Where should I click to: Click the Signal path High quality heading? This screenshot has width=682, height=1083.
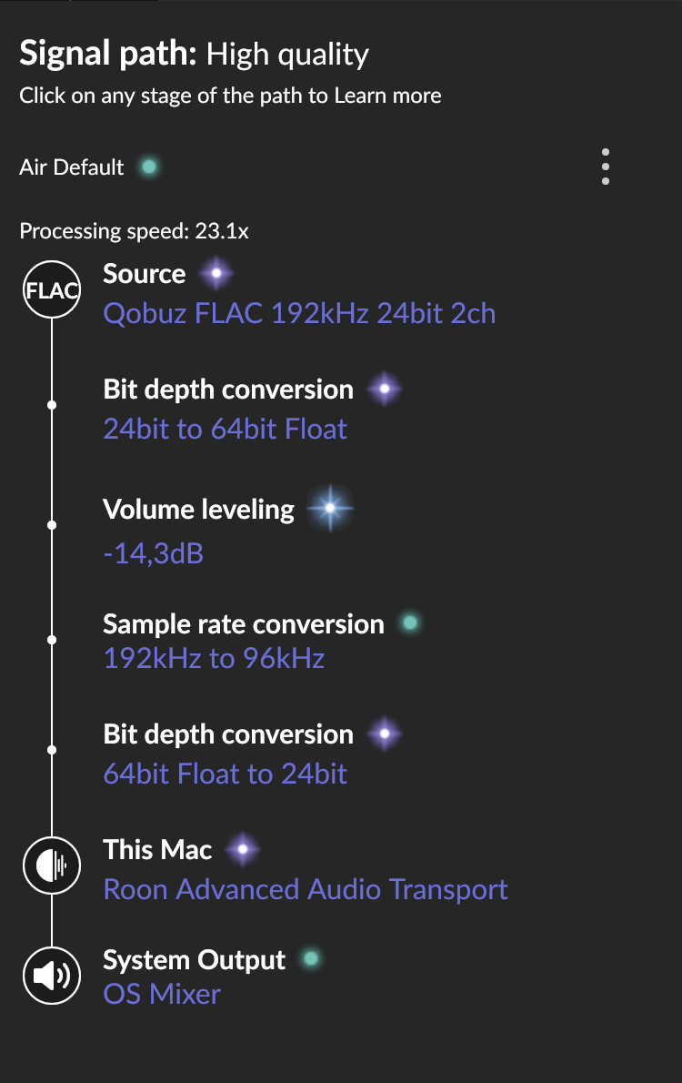point(194,55)
